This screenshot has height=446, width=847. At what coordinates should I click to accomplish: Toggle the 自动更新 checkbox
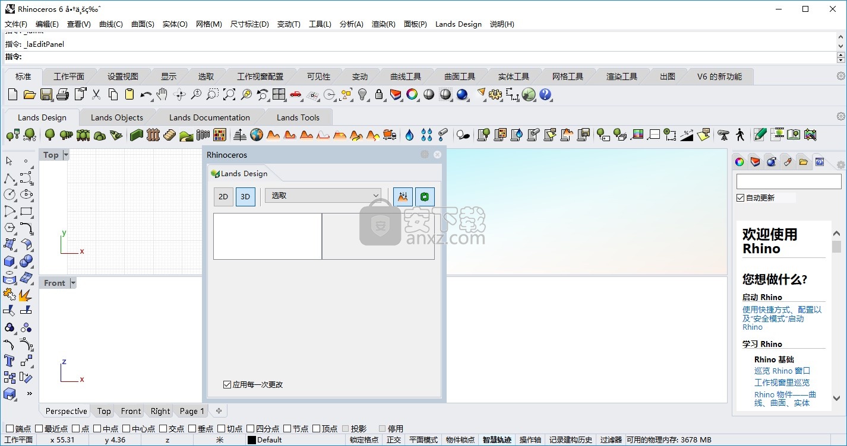click(x=740, y=197)
